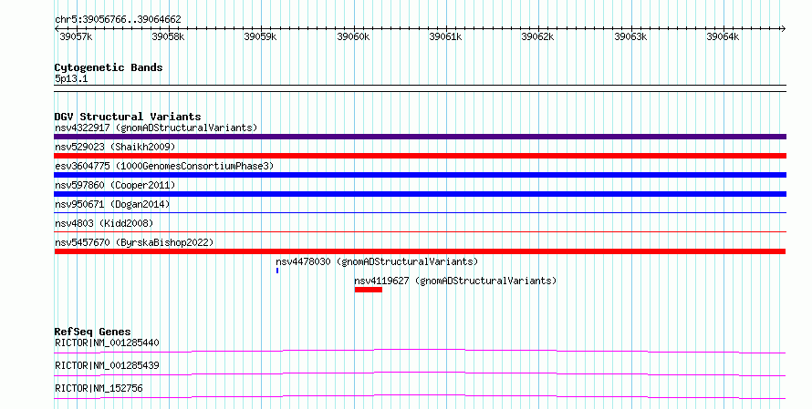
Task: Click the right arrowhead of the ruler
Action: [784, 29]
